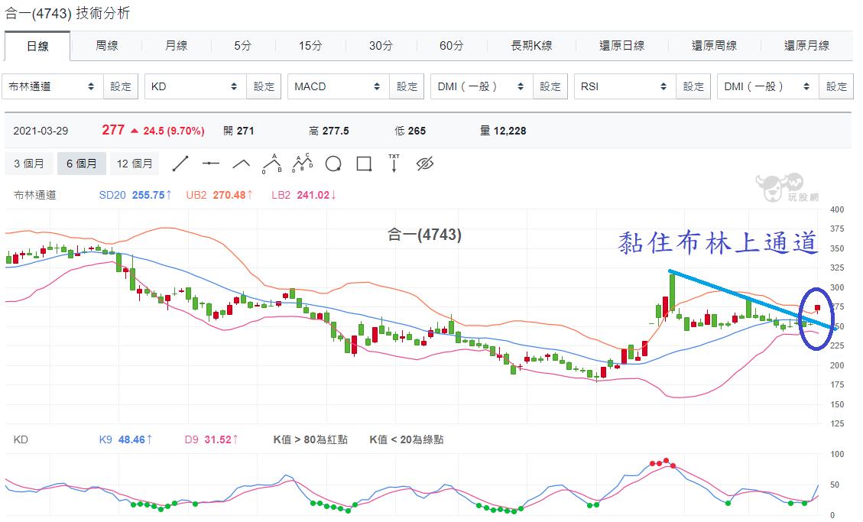The height and width of the screenshot is (522, 863).
Task: Toggle hide drawings eye icon
Action: pyautogui.click(x=425, y=164)
